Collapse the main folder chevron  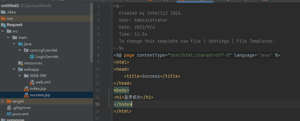(x=8, y=38)
